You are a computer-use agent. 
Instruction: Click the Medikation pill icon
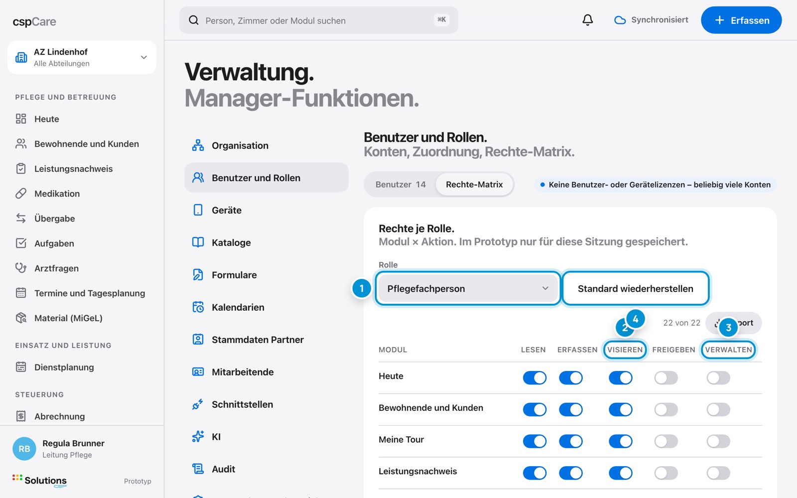[x=21, y=193]
